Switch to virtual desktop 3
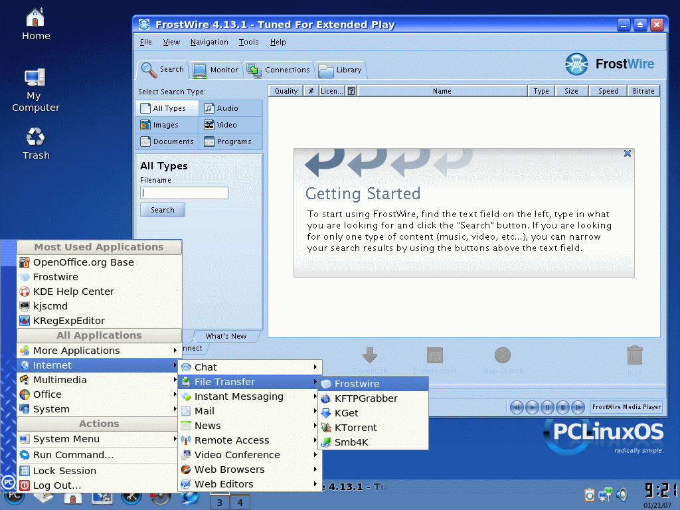680x510 pixels. click(x=219, y=503)
